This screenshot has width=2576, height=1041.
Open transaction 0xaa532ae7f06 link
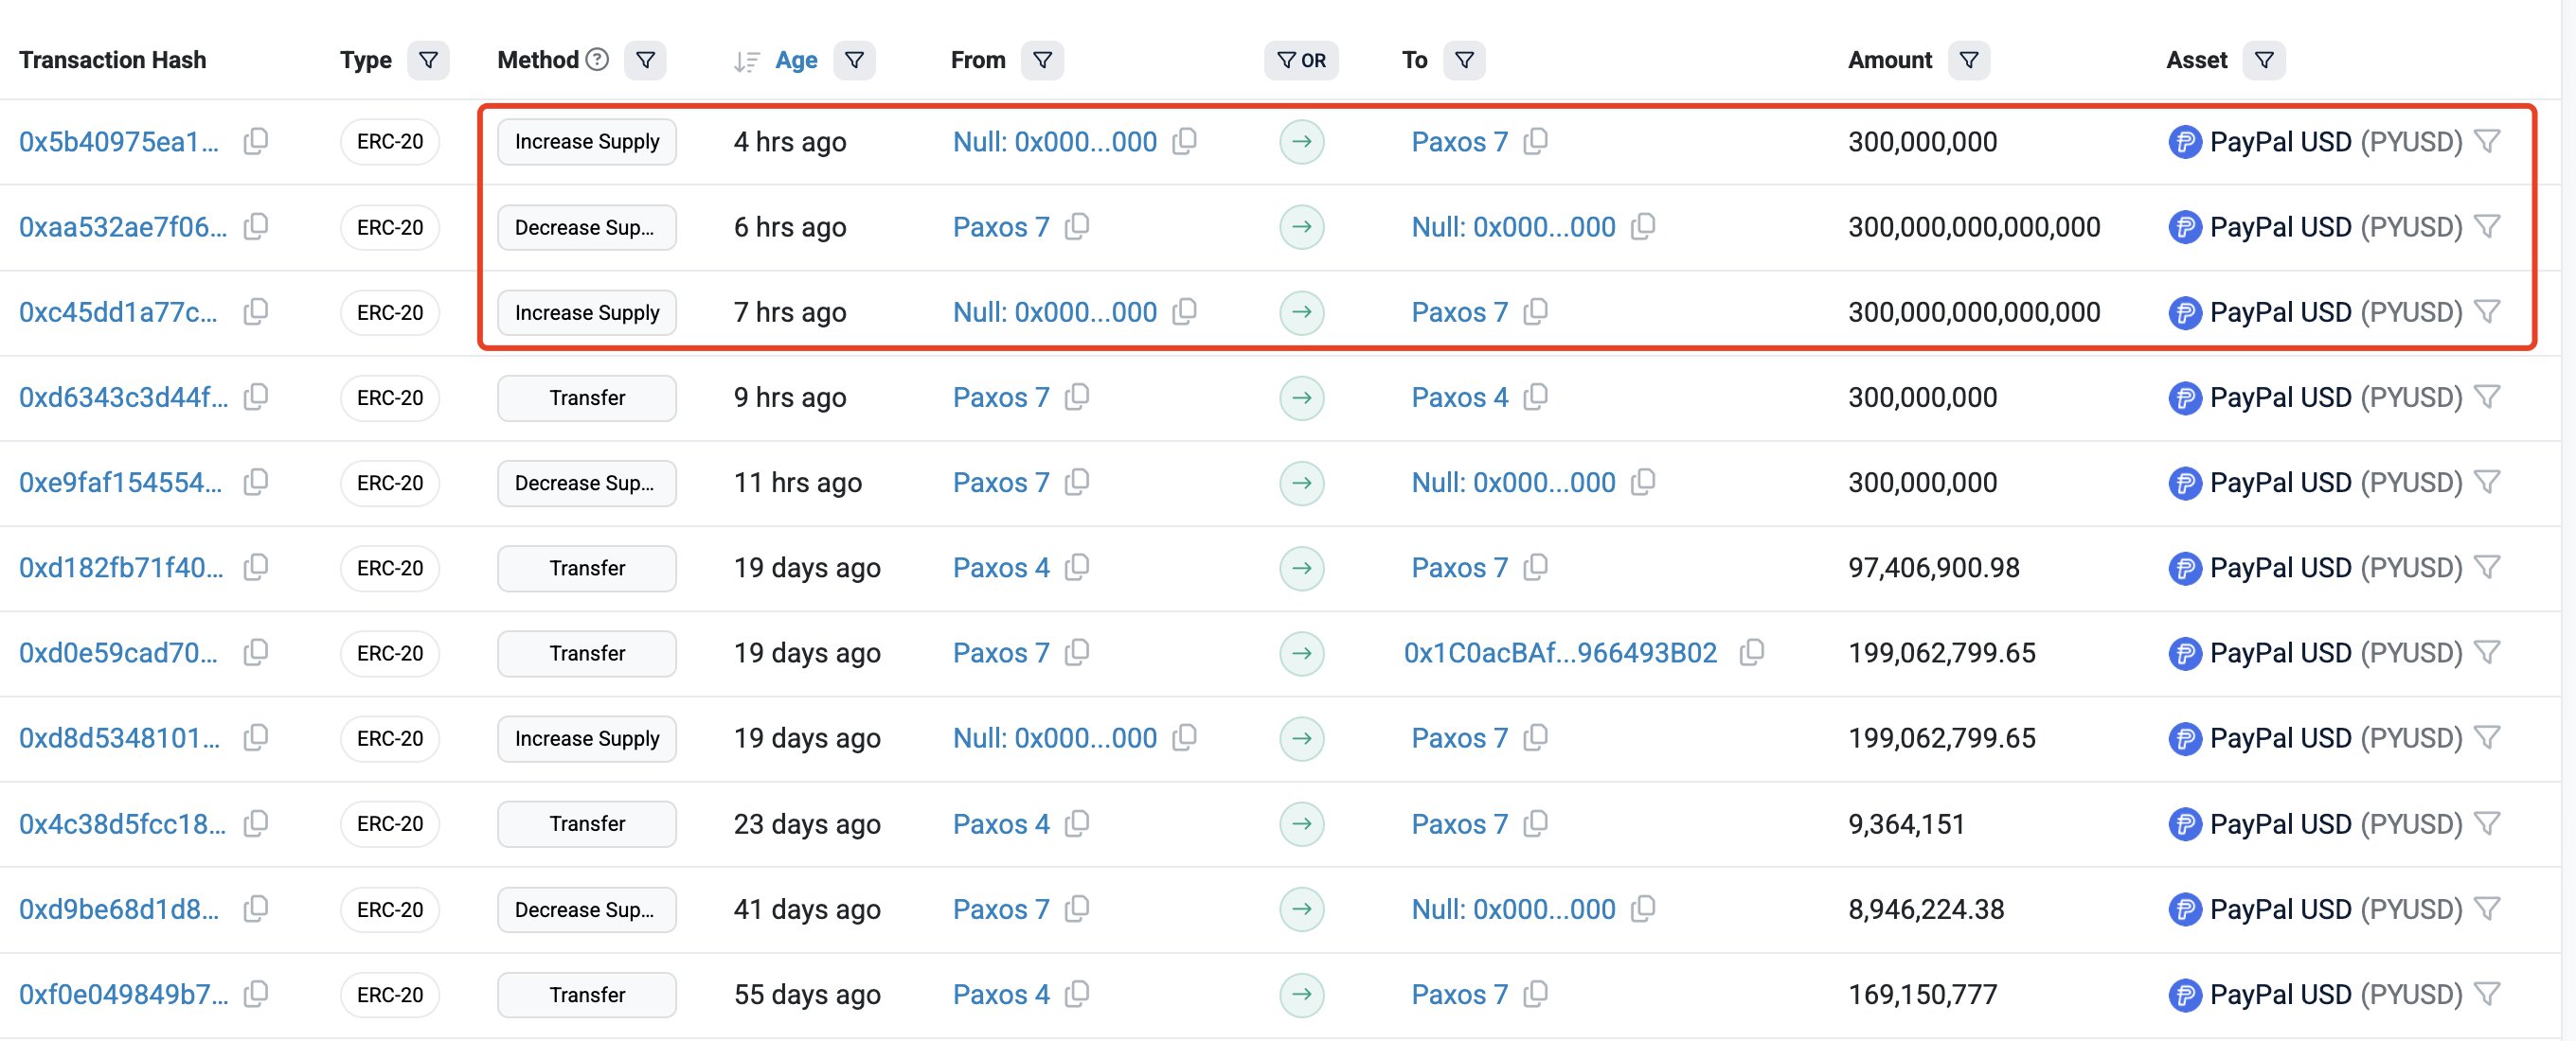123,228
